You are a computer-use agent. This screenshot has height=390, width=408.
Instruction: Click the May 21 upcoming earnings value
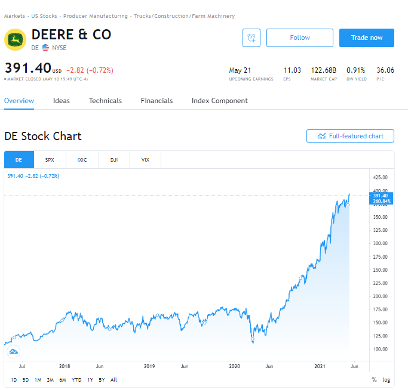coord(240,70)
